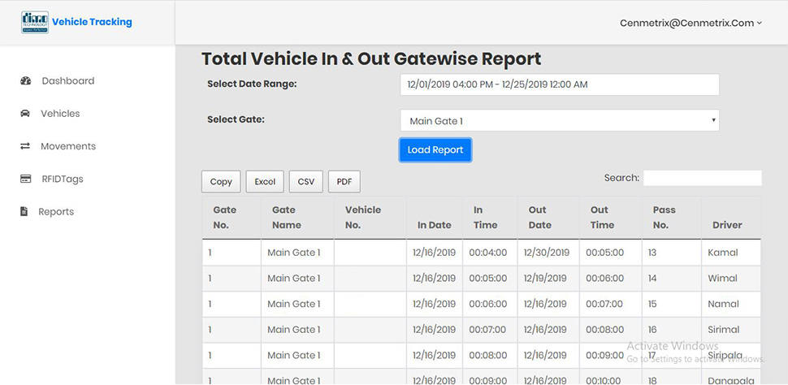Click the Vehicle Tracking logo image
Image resolution: width=788 pixels, height=385 pixels.
(x=35, y=22)
